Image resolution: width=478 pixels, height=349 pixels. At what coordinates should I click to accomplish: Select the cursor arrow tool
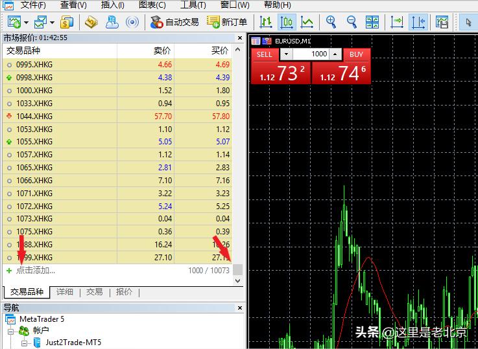tap(469, 22)
